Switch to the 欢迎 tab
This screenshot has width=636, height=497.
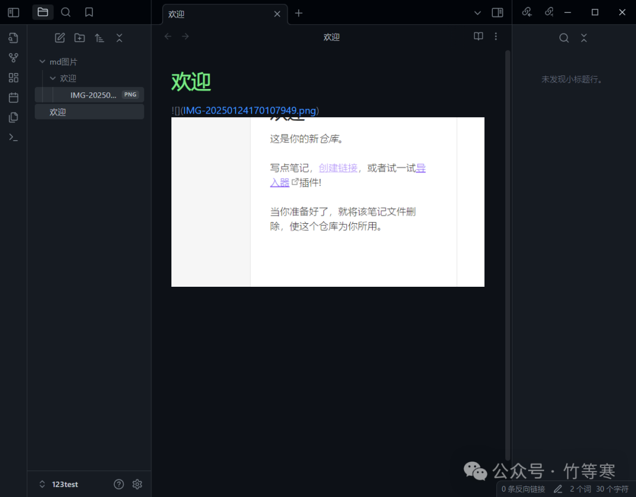(176, 13)
